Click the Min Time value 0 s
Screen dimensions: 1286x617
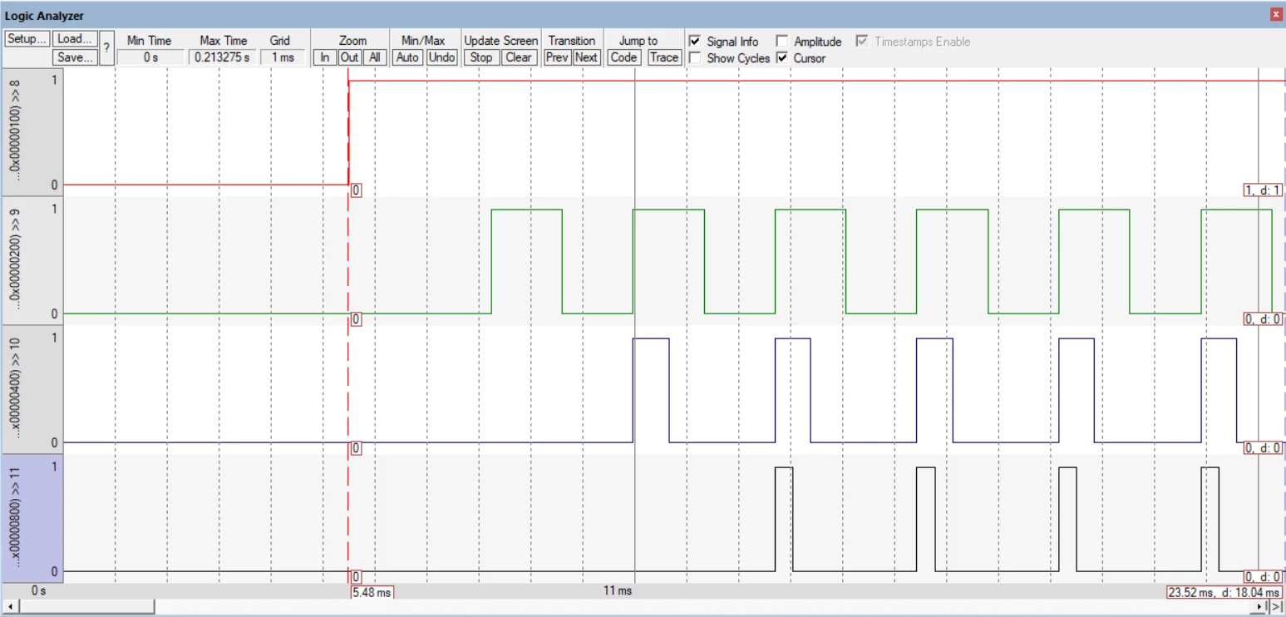click(150, 57)
